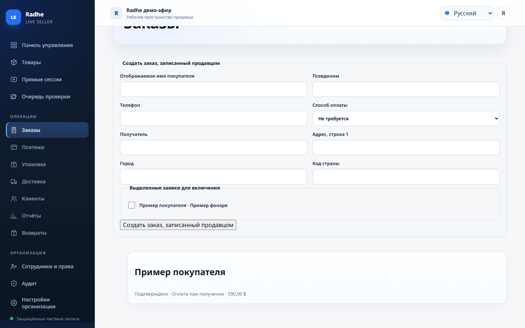Click the LS Live Seller logo
The width and height of the screenshot is (525, 328).
point(13,17)
